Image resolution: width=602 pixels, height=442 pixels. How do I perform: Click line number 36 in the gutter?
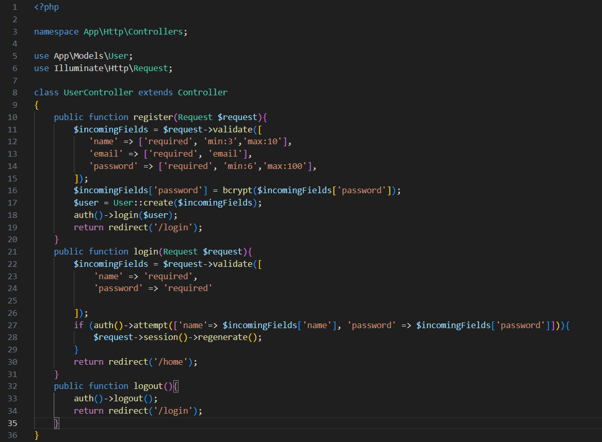pos(12,435)
